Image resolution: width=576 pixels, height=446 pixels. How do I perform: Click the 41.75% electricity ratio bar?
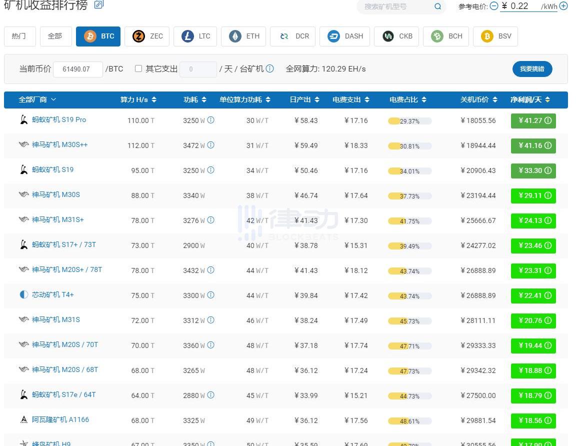(x=409, y=221)
